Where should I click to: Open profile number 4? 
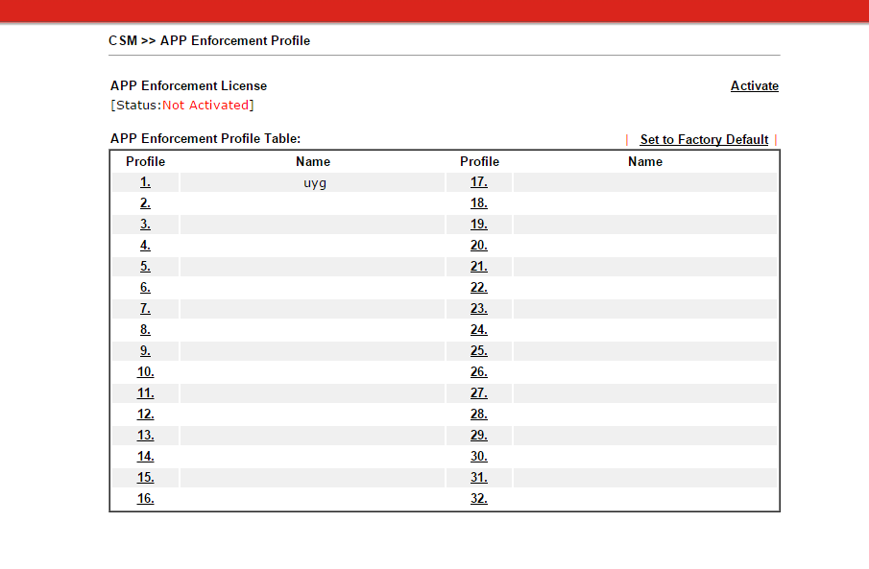click(145, 246)
